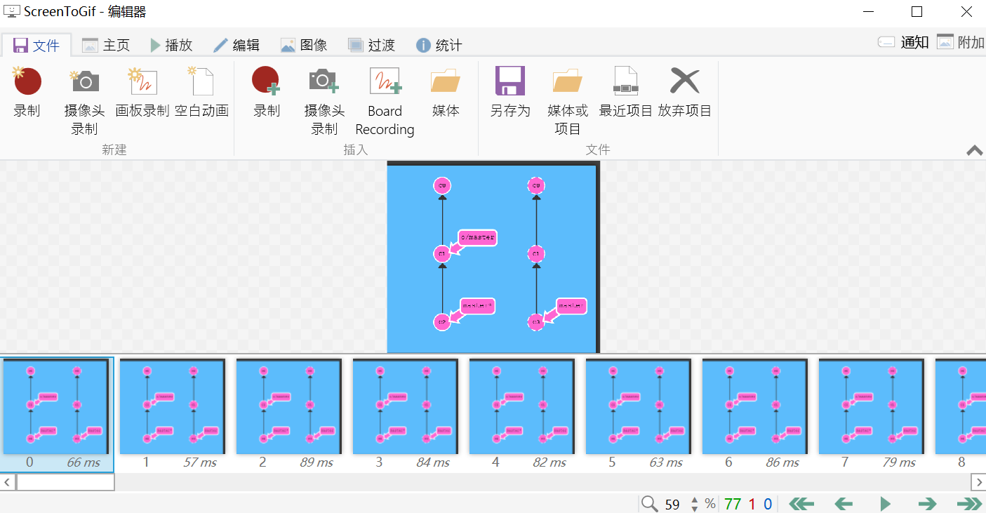Increase zoom percentage with up arrow
Image resolution: width=986 pixels, height=513 pixels.
tap(693, 500)
